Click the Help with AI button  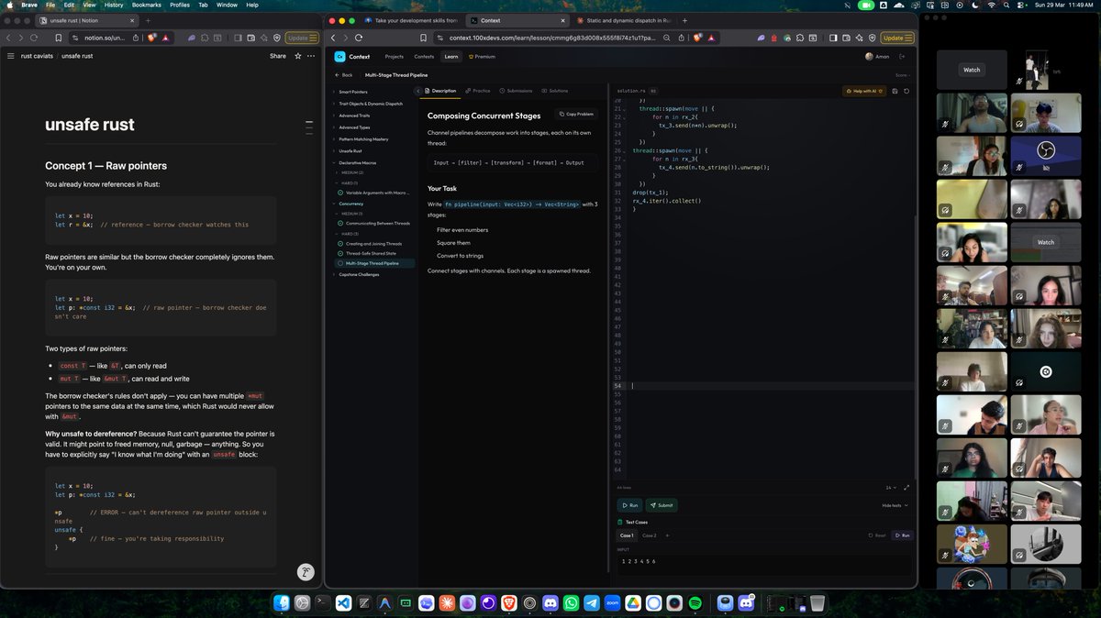click(865, 91)
